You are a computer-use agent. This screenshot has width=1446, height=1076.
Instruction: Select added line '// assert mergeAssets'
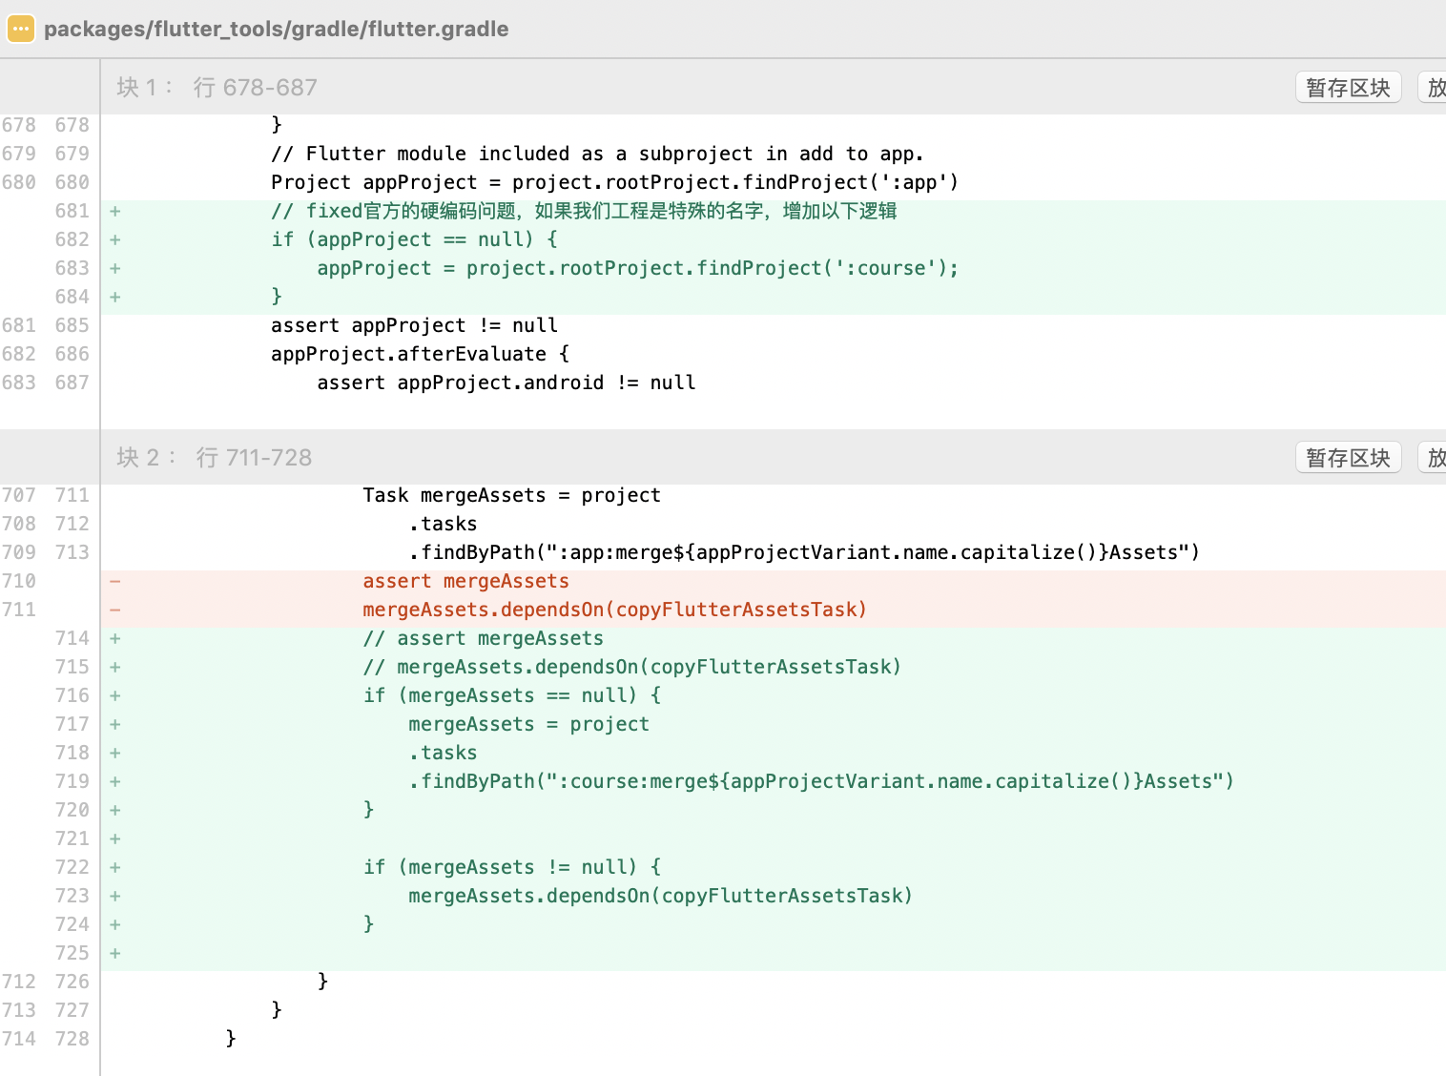[483, 638]
